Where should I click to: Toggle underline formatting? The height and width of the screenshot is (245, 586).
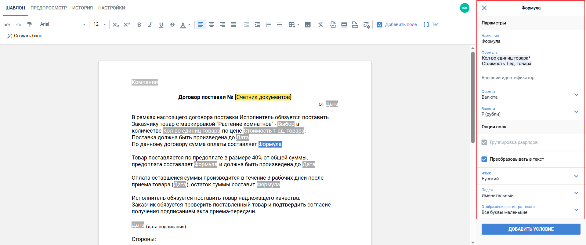coord(161,24)
